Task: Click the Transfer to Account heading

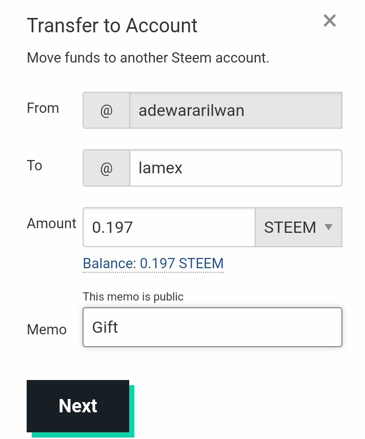Action: pyautogui.click(x=112, y=25)
